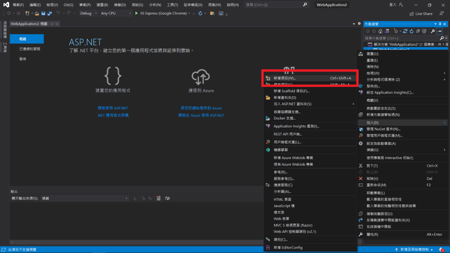This screenshot has height=253, width=450.
Task: Click switch views icon in Solution Explorer
Action: click(x=387, y=31)
